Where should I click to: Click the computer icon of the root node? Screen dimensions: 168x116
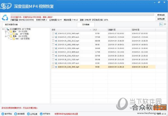[x=8, y=29]
